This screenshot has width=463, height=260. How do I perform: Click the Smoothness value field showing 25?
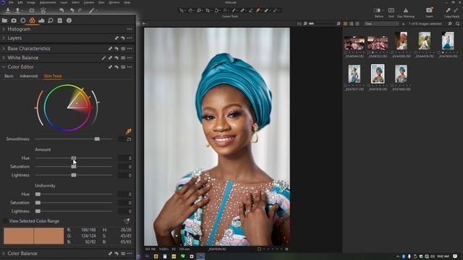pyautogui.click(x=125, y=139)
